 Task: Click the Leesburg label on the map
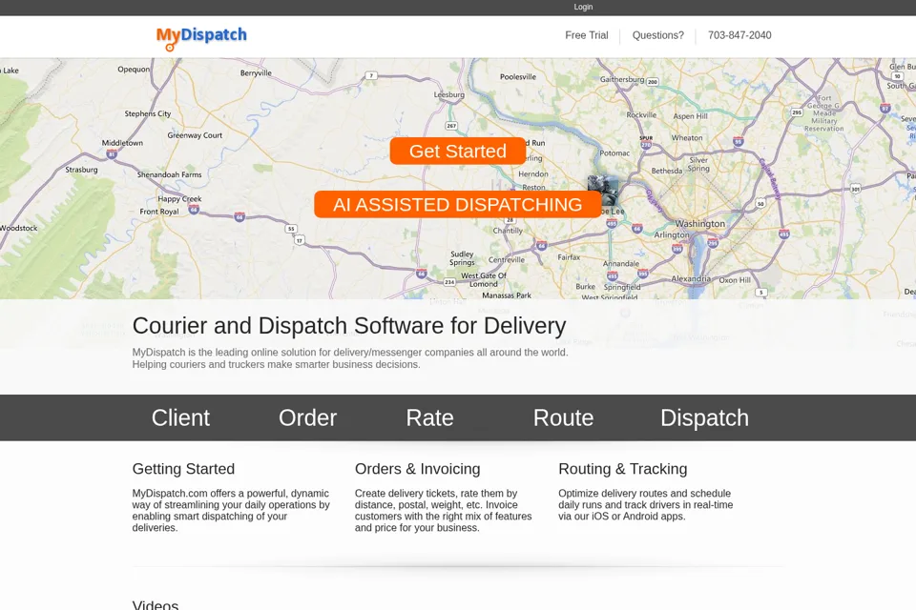click(449, 94)
